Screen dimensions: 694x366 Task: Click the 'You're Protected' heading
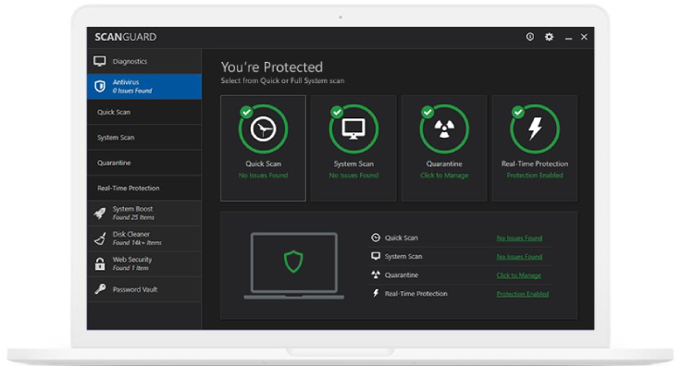tap(272, 67)
